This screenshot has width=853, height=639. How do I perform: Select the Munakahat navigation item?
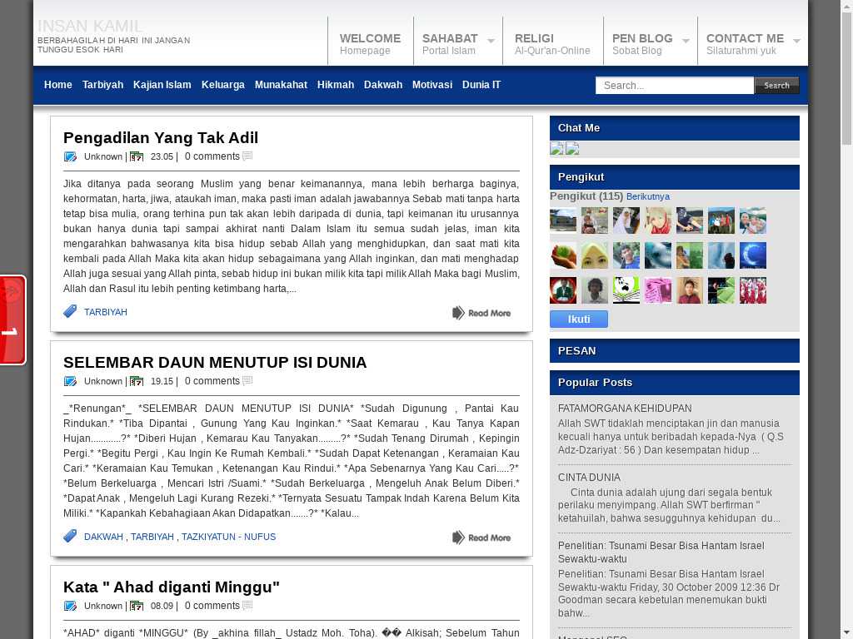[x=281, y=85]
